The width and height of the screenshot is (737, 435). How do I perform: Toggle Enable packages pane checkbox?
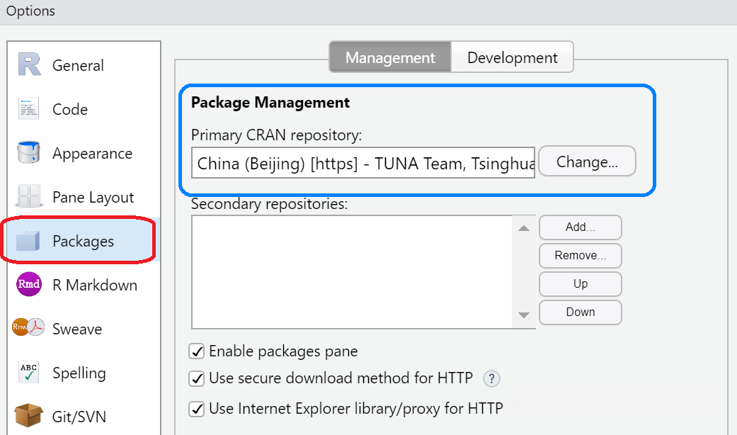(197, 351)
